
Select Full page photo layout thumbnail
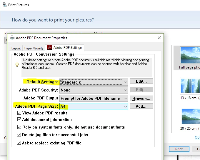click(x=190, y=55)
